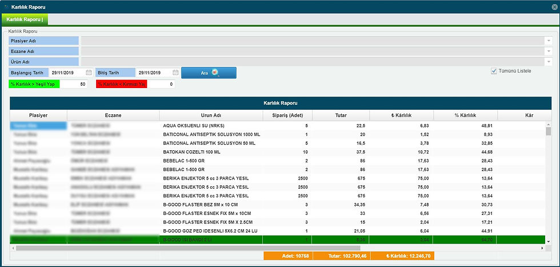Sort by the Plasiyer column header
The image size is (560, 267).
[x=38, y=115]
